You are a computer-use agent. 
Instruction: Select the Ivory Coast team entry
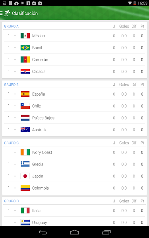(x=75, y=152)
